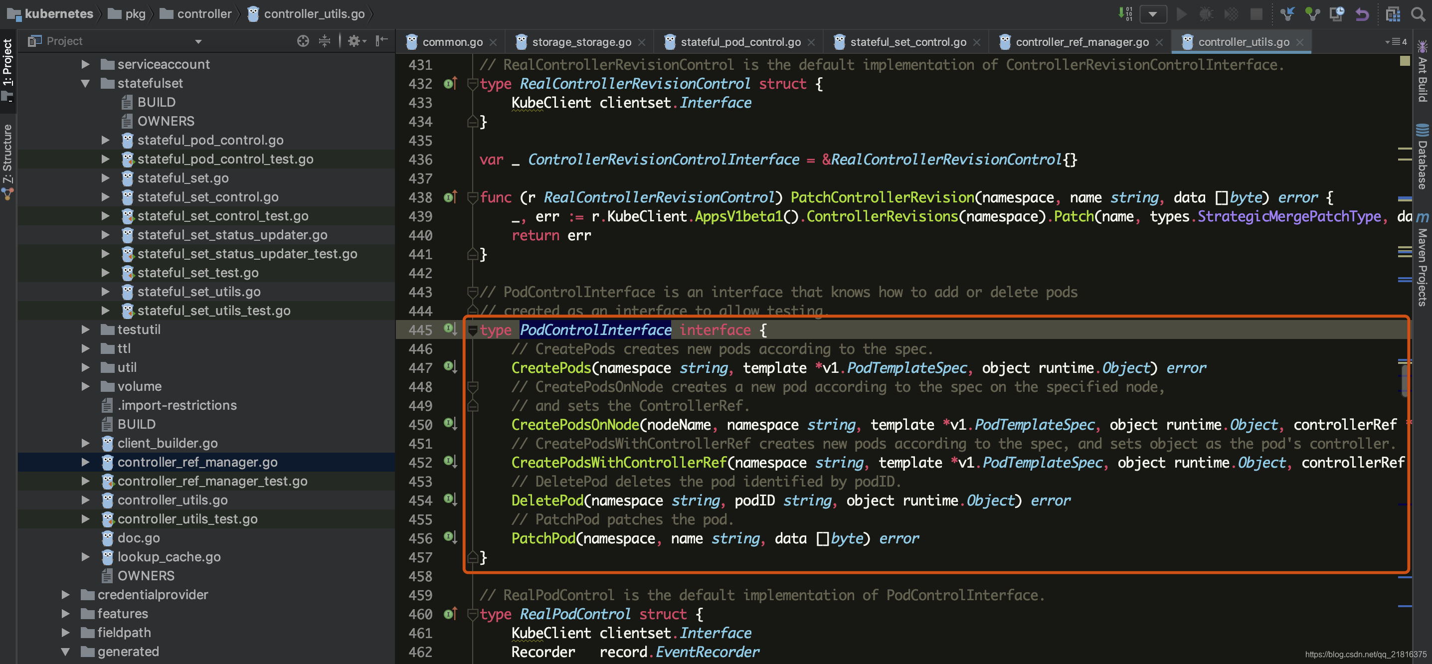Click the Search Everywhere magnifier icon
The width and height of the screenshot is (1432, 664).
(1418, 14)
